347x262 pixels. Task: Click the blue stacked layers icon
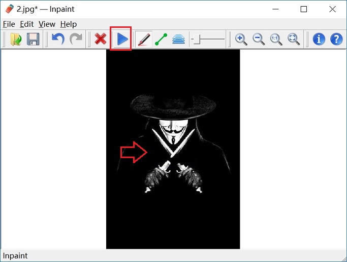[x=178, y=39]
